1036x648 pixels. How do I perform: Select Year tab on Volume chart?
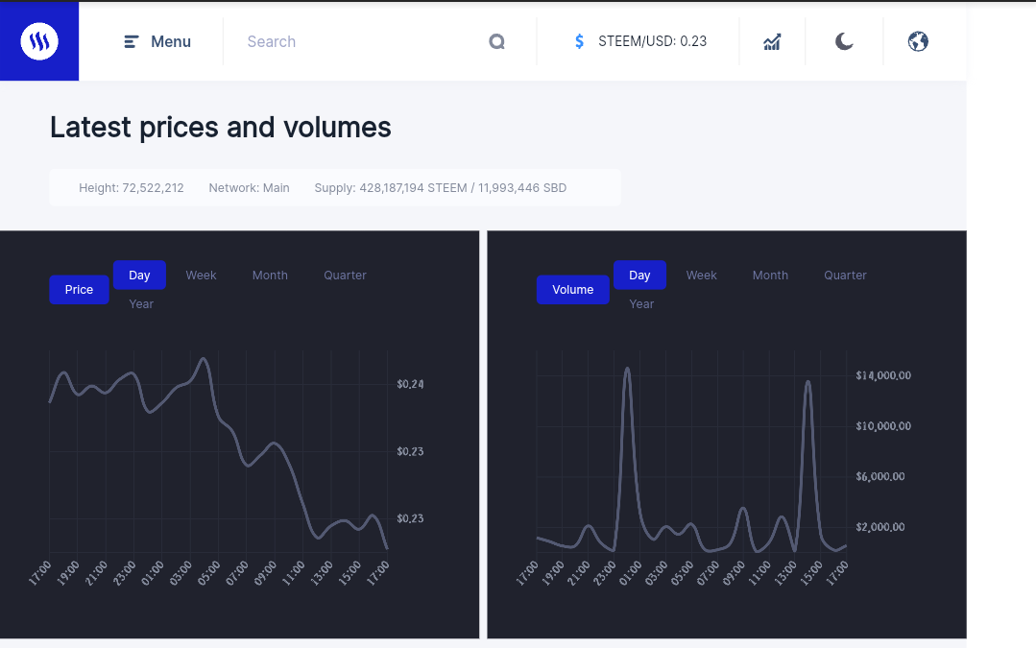point(640,304)
